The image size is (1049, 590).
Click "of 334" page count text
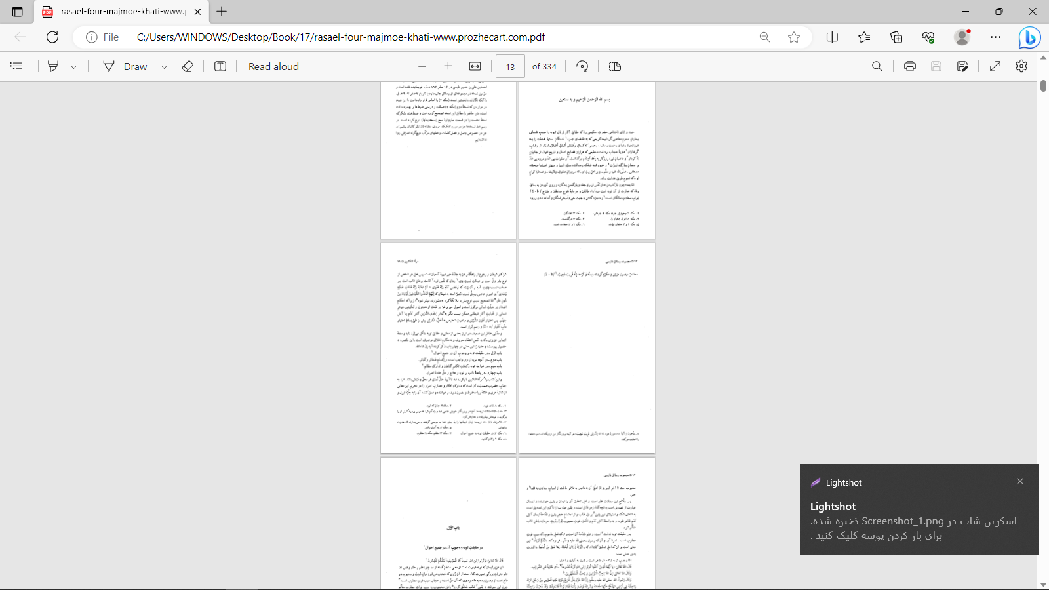(544, 66)
